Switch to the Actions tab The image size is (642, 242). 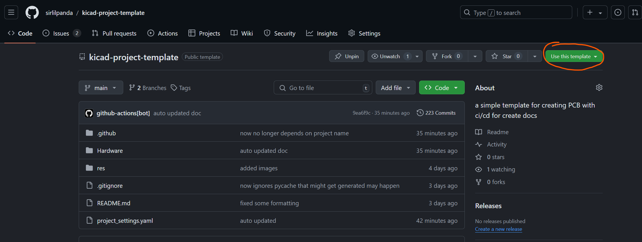click(x=163, y=33)
